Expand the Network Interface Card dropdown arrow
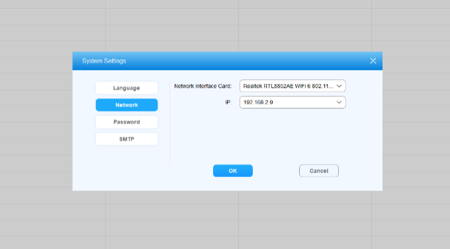Screen dimensions: 450x249 tap(339, 86)
